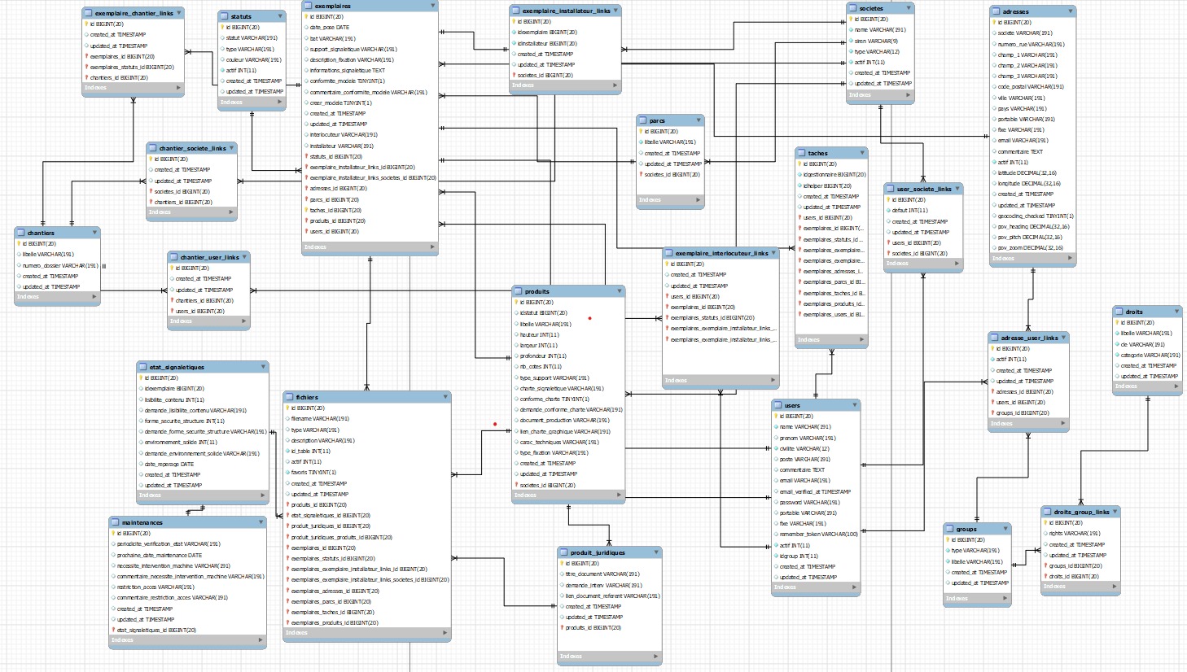Click the primary key icon in societes table

coord(852,20)
